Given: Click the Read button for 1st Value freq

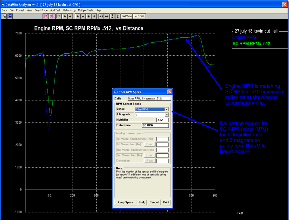Looking at the screenshot, I should (x=150, y=144).
